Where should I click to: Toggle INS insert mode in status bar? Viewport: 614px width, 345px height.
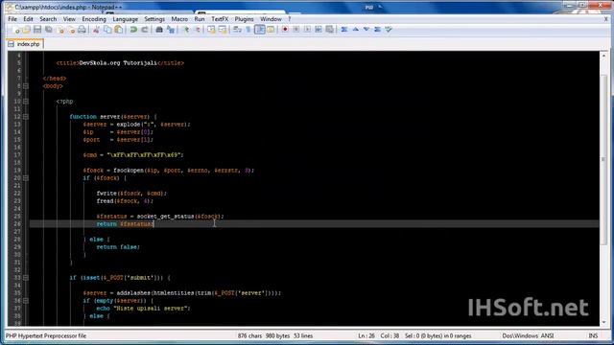[593, 335]
